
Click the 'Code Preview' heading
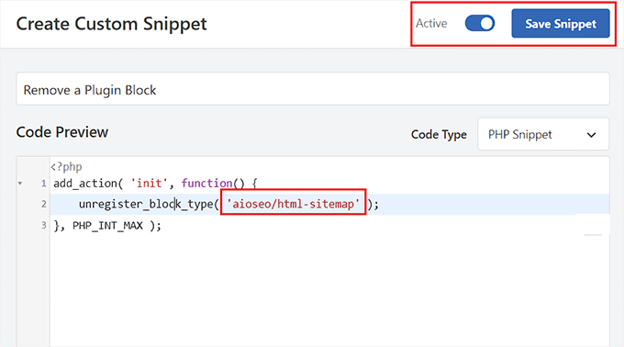[62, 132]
